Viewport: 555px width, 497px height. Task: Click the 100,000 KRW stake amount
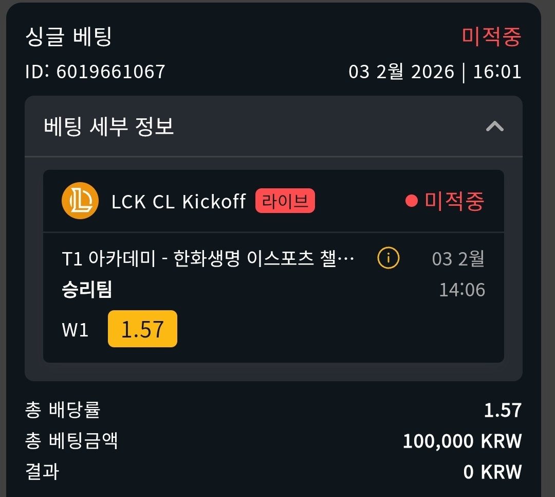coord(461,441)
